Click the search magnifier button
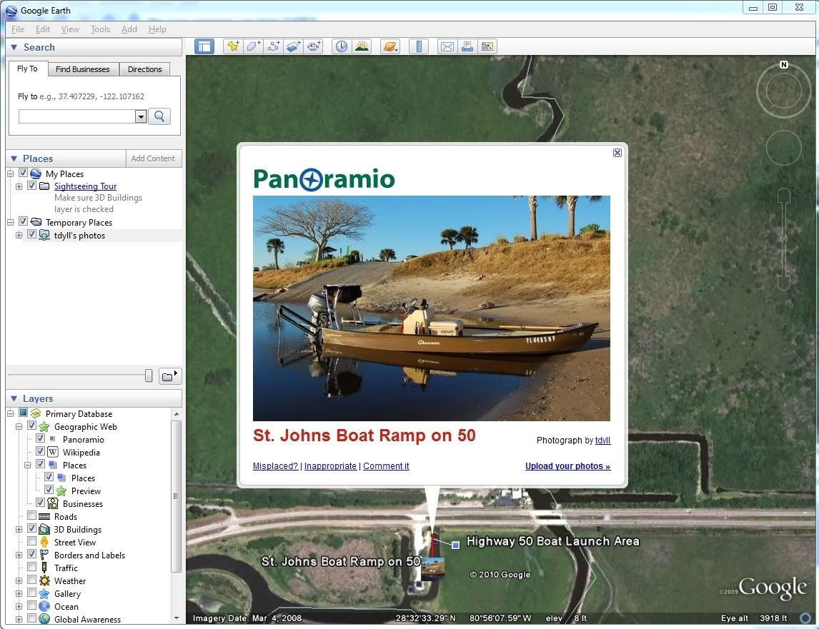 (159, 116)
